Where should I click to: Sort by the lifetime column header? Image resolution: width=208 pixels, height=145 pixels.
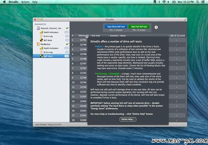tap(82, 36)
